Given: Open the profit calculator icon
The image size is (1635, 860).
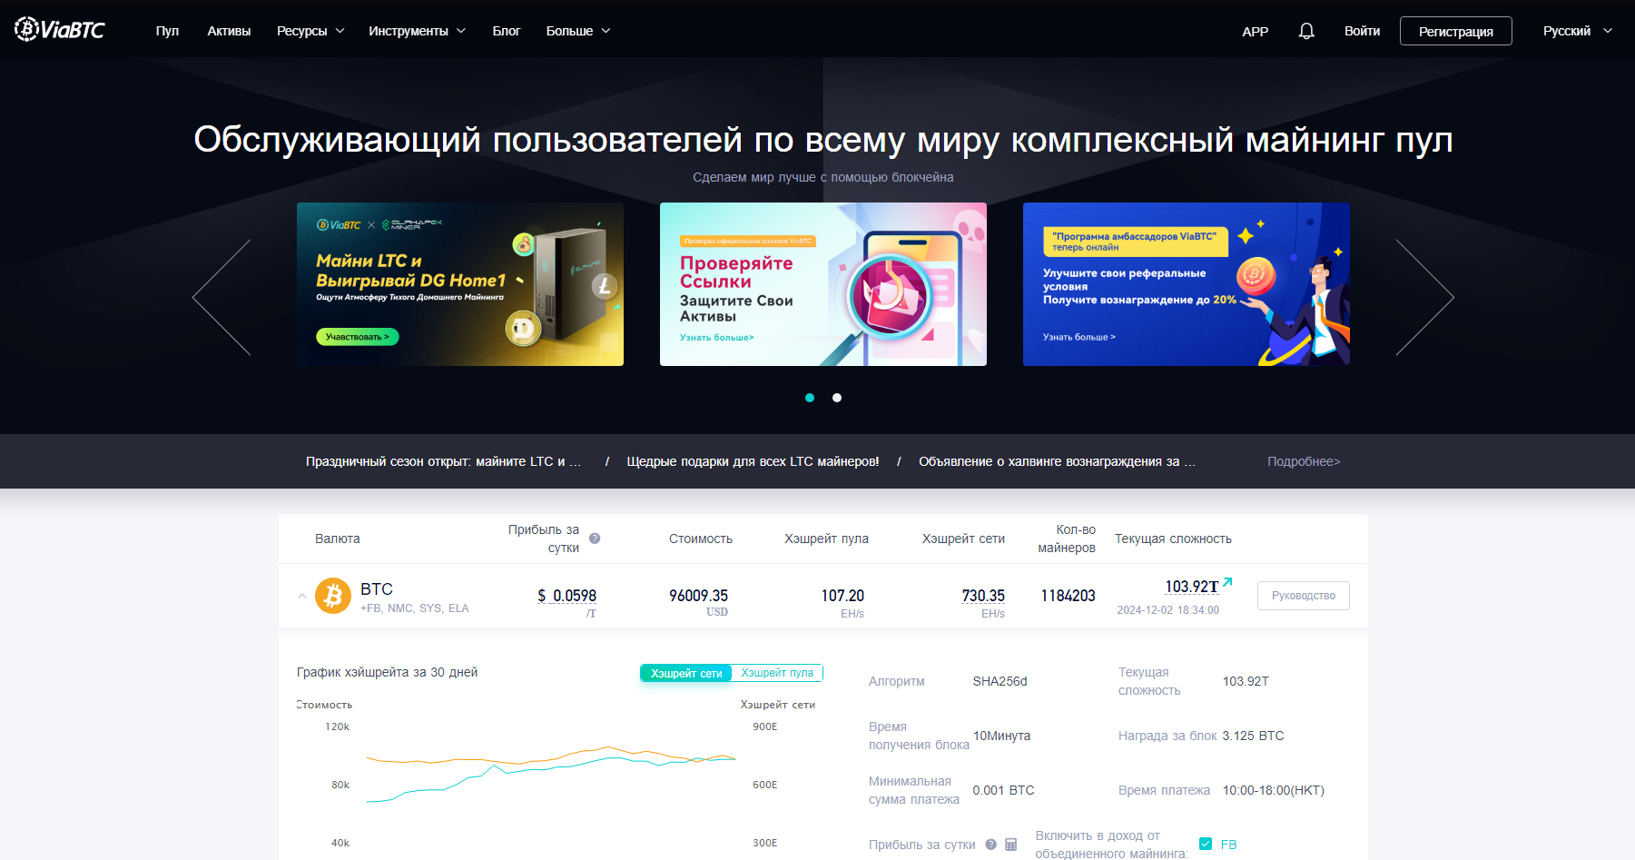Looking at the screenshot, I should (x=1010, y=845).
